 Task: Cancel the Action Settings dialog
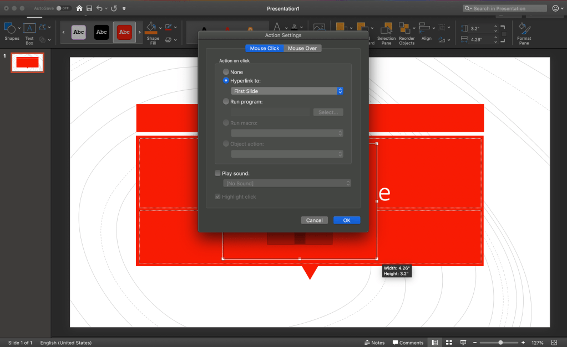click(x=314, y=220)
